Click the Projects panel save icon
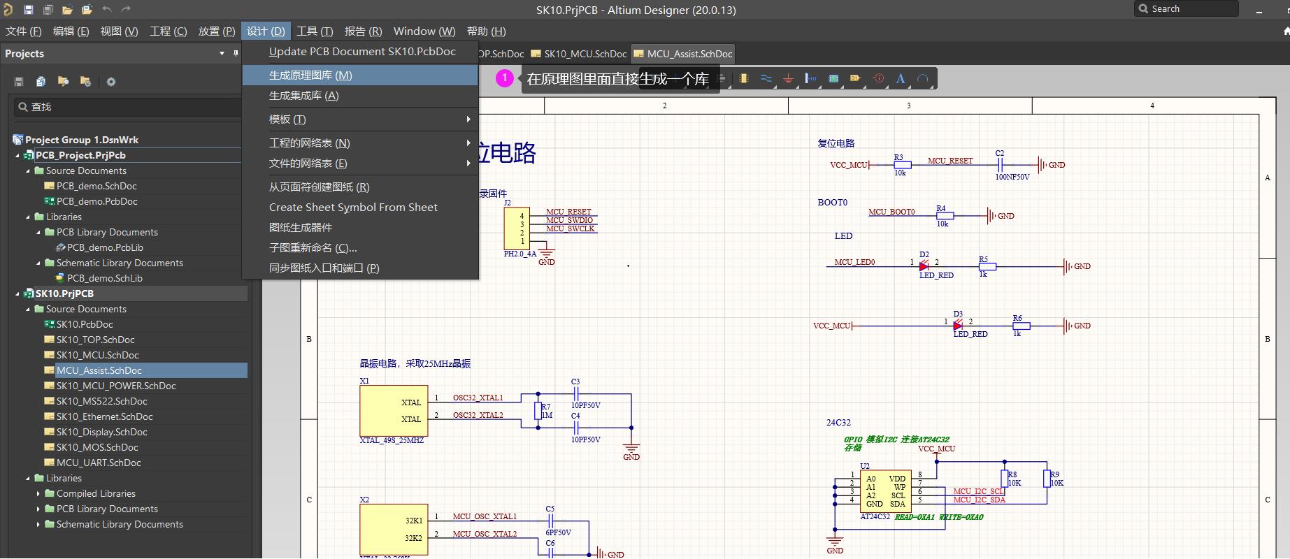 (x=19, y=82)
